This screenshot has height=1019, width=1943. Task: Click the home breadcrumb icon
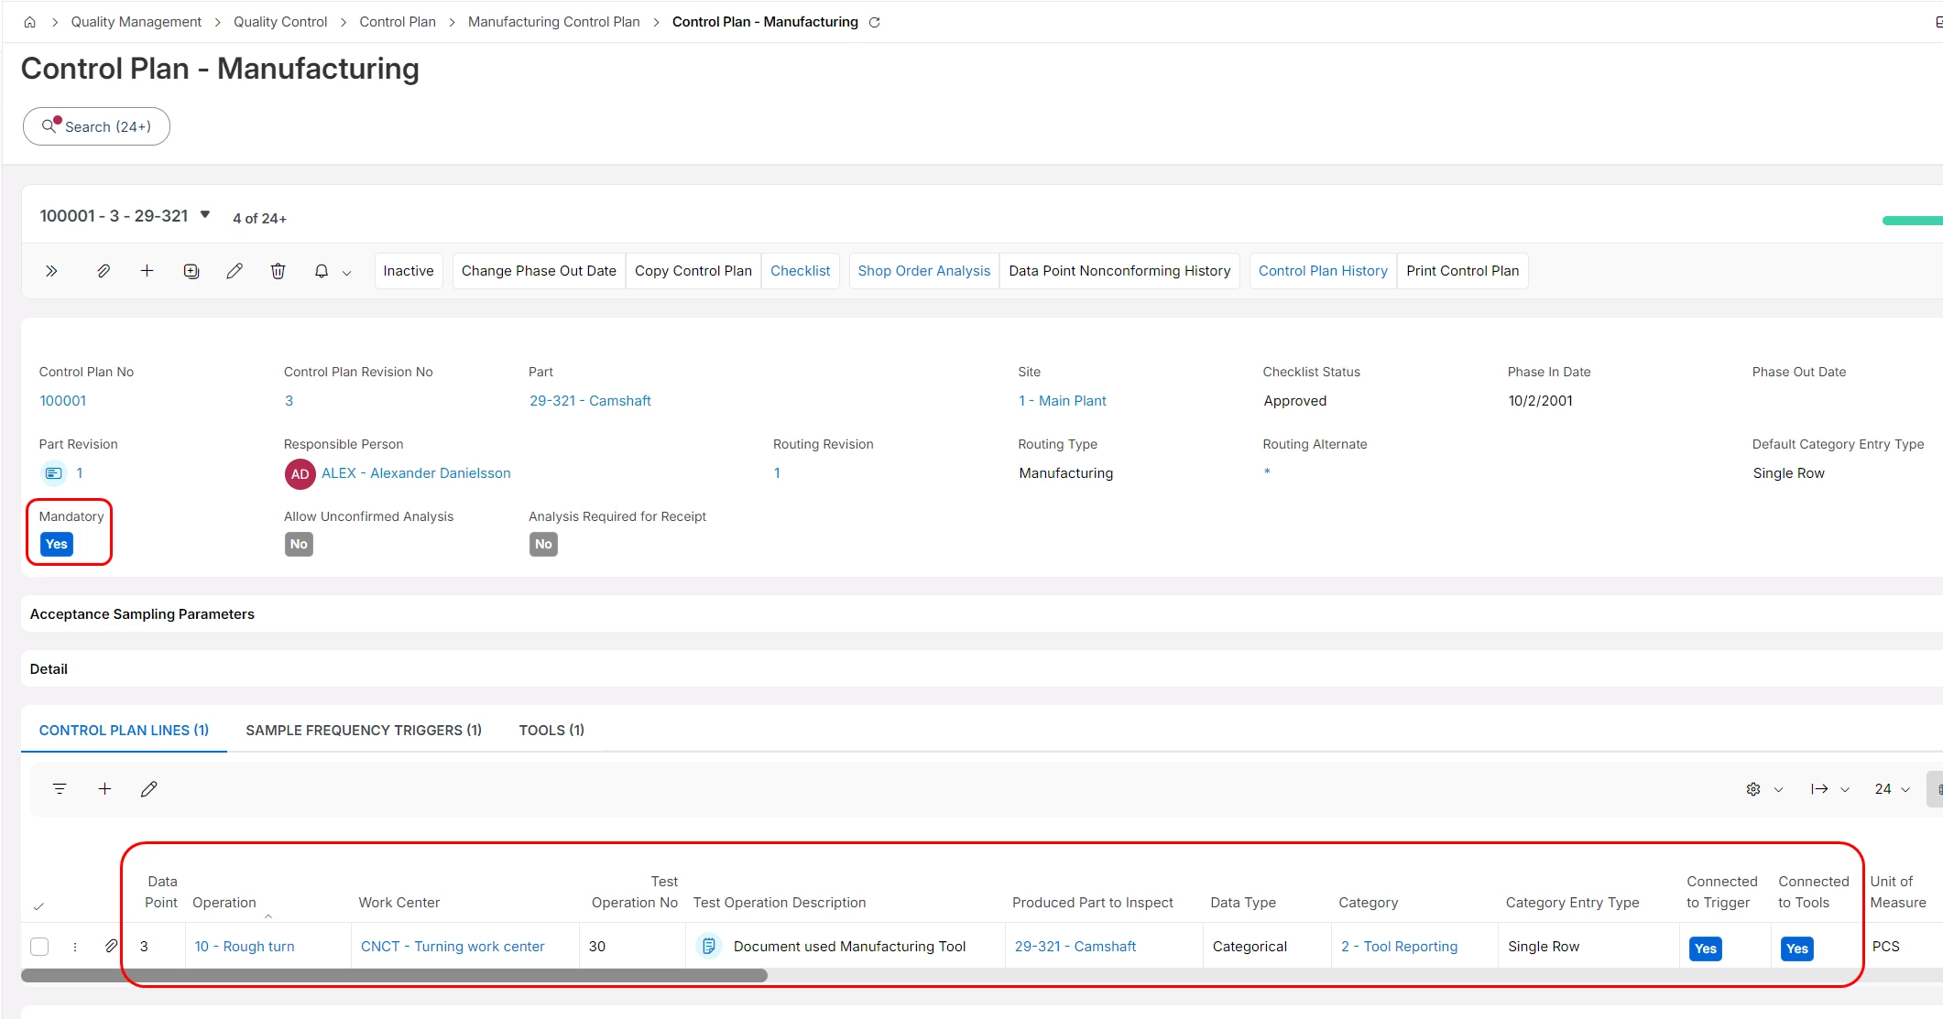29,22
